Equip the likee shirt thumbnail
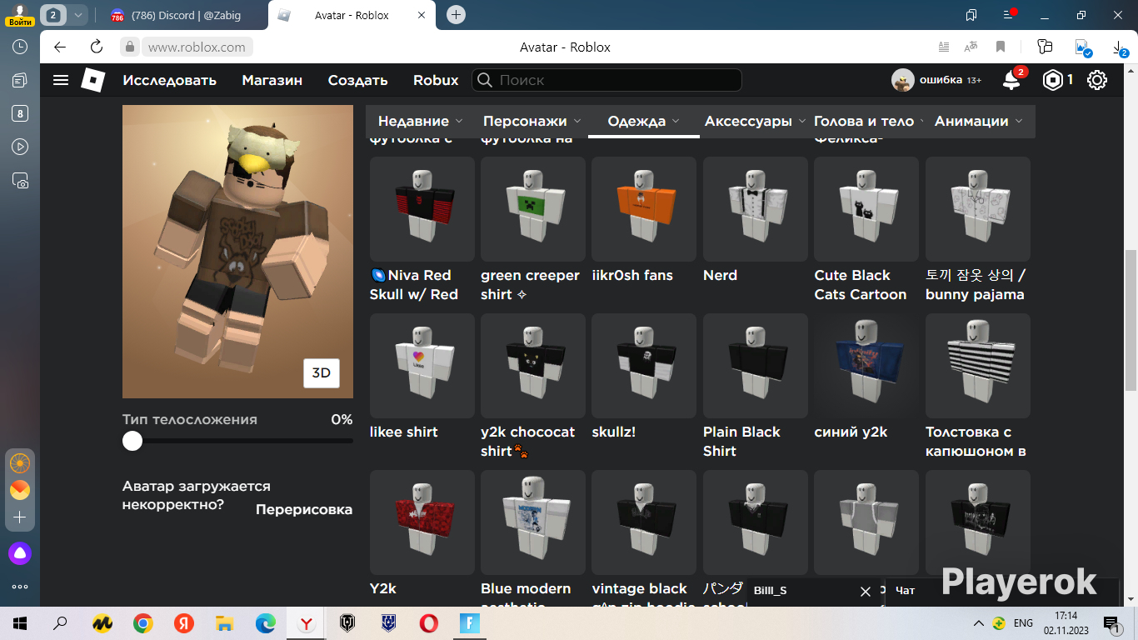The height and width of the screenshot is (640, 1138). click(422, 366)
